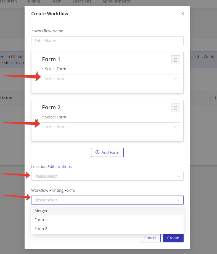Click the plus icon in Add Form
Screen dimensions: 217x254
97,152
